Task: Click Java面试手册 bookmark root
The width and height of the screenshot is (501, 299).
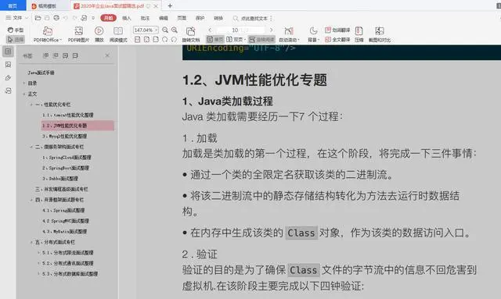Action: coord(41,73)
